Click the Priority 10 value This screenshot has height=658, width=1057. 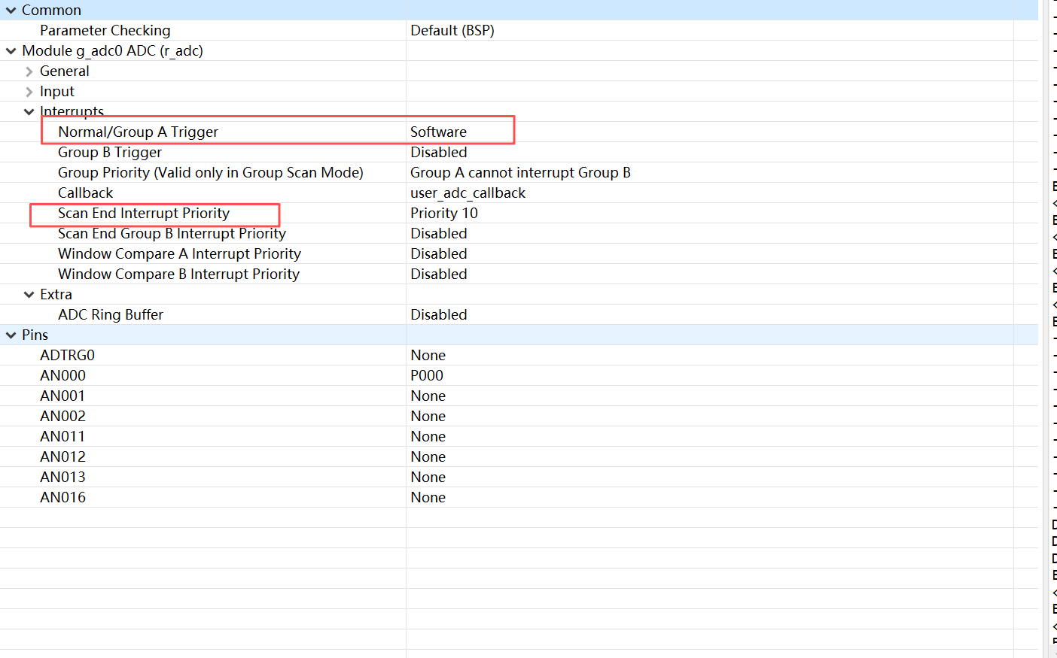(x=444, y=214)
